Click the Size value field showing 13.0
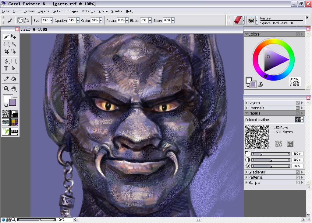The width and height of the screenshot is (312, 223). (46, 20)
